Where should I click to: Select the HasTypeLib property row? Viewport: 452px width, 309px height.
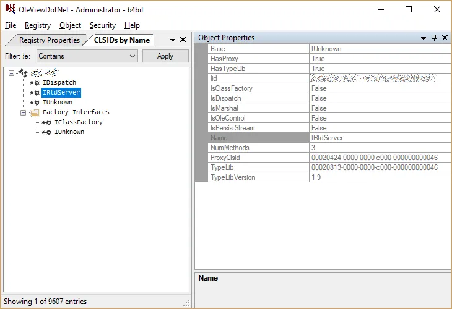(x=329, y=69)
